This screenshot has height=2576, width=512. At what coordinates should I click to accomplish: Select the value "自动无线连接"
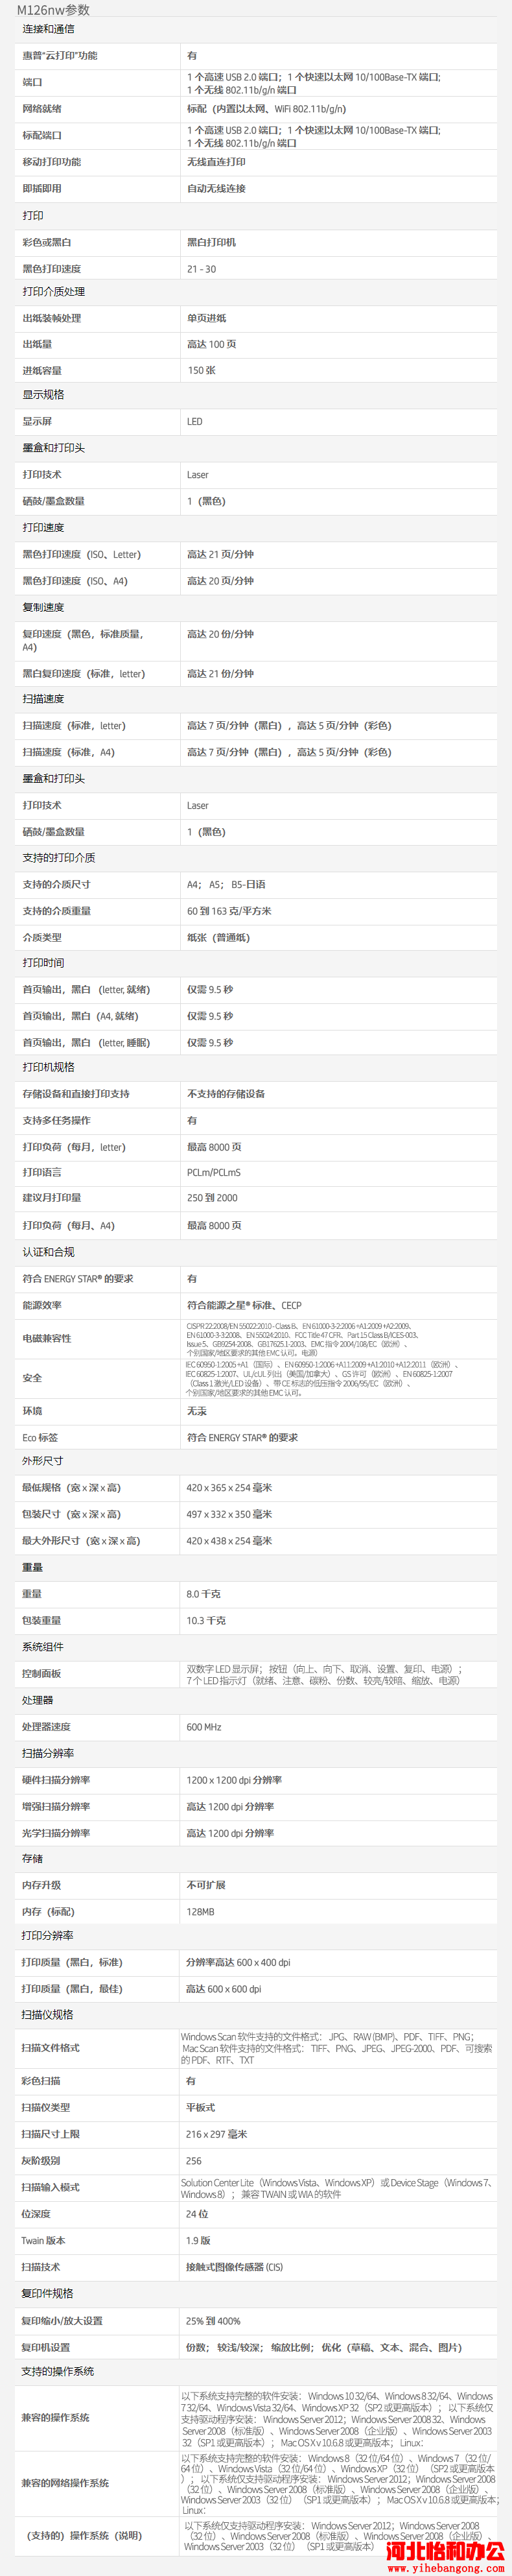(216, 188)
